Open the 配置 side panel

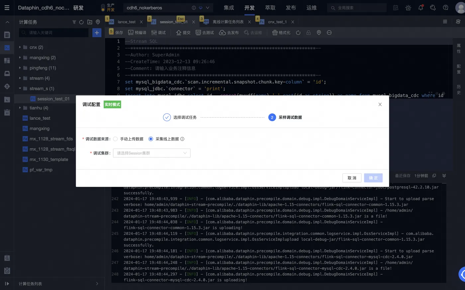[x=459, y=69]
